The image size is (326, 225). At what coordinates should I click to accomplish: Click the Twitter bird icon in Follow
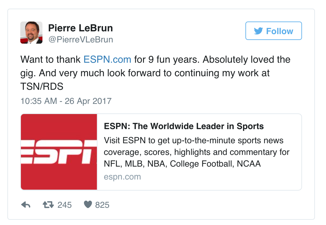pyautogui.click(x=258, y=31)
